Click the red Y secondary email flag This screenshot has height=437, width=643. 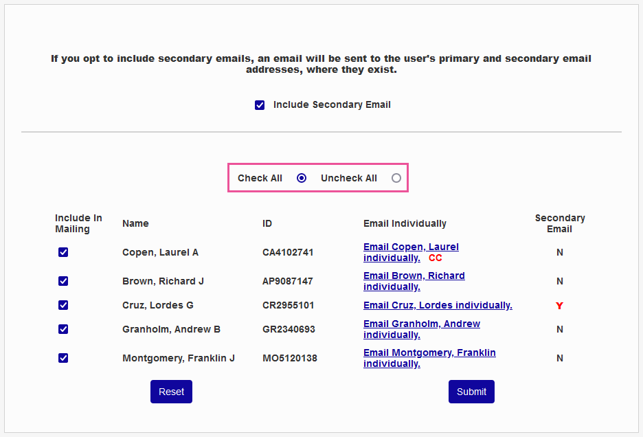tap(559, 306)
